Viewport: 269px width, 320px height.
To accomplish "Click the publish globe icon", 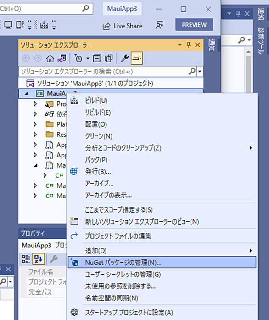I will point(74,171).
